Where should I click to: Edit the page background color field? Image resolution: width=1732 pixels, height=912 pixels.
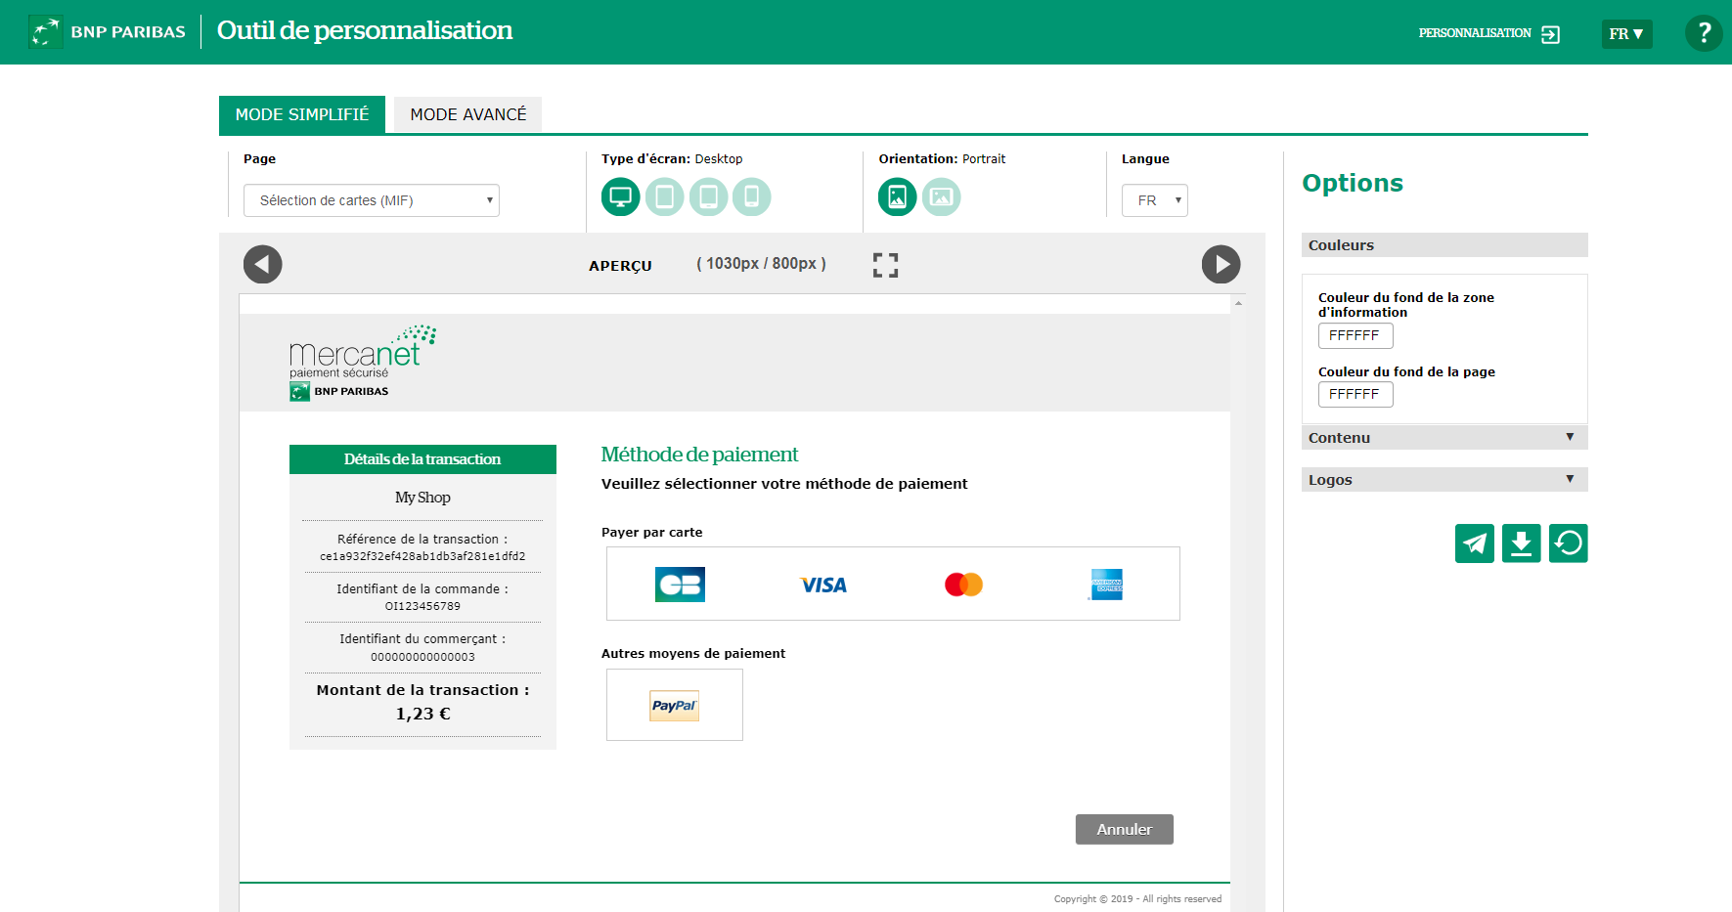pos(1355,394)
